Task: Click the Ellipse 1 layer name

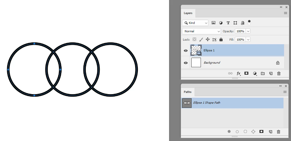Action: tap(209, 50)
